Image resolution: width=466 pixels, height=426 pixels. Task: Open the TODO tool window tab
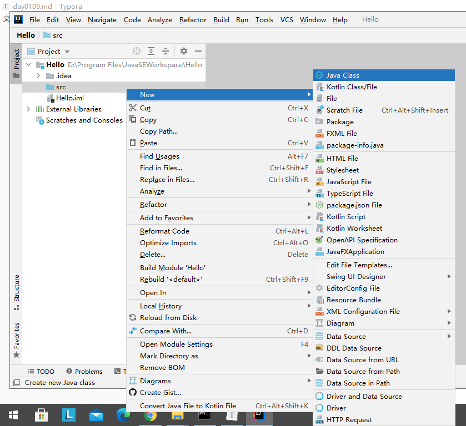(x=41, y=372)
